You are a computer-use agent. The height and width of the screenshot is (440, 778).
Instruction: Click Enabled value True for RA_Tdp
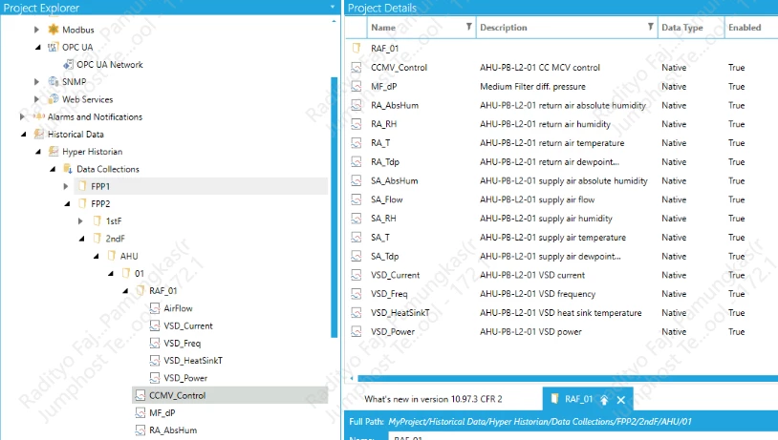(736, 162)
